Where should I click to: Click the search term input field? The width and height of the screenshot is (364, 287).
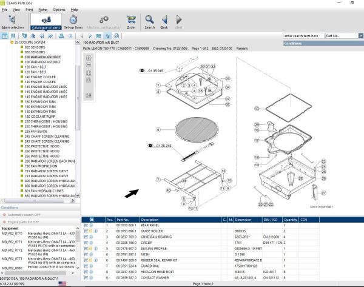pyautogui.click(x=303, y=36)
